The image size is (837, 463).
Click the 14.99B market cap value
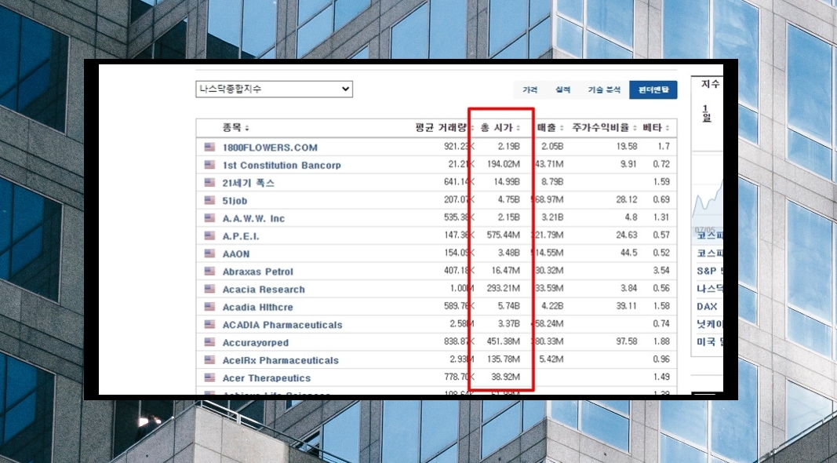(506, 181)
